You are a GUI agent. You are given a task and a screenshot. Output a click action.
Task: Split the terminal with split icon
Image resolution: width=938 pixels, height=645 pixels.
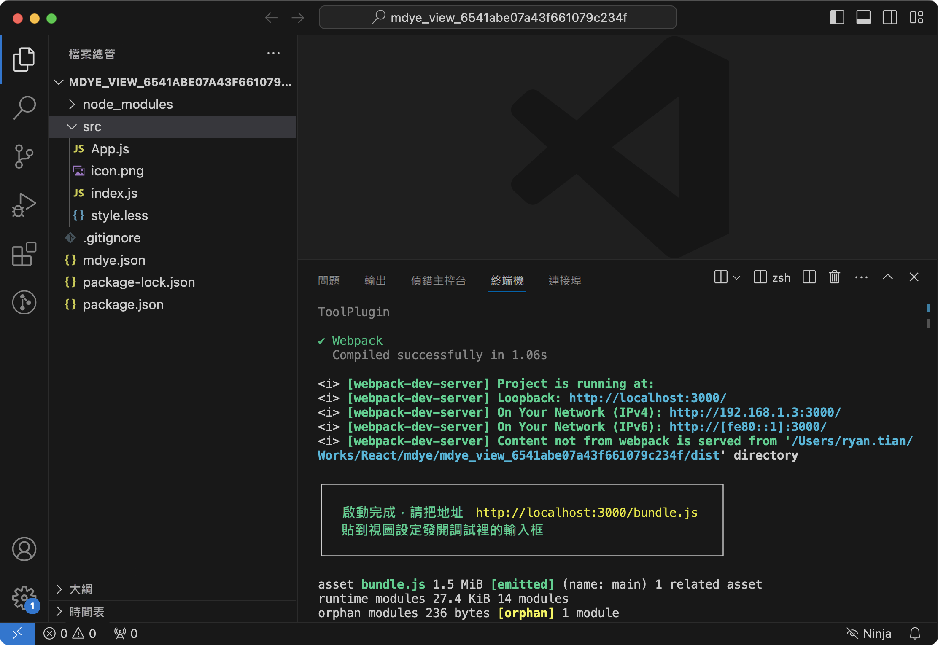(x=809, y=277)
